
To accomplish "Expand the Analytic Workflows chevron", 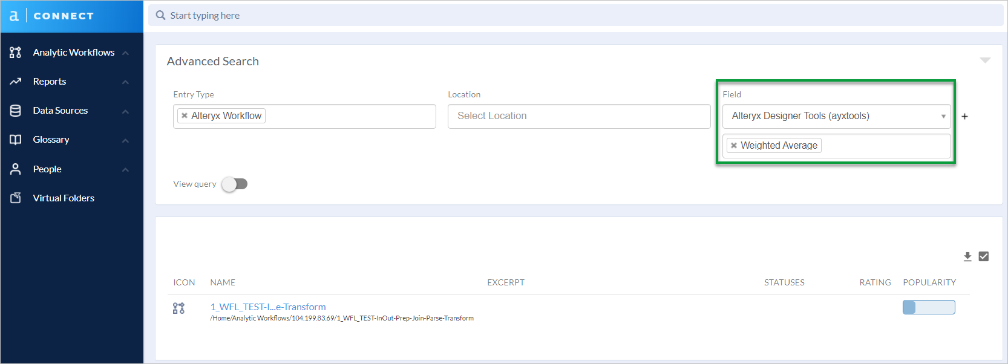I will point(125,53).
